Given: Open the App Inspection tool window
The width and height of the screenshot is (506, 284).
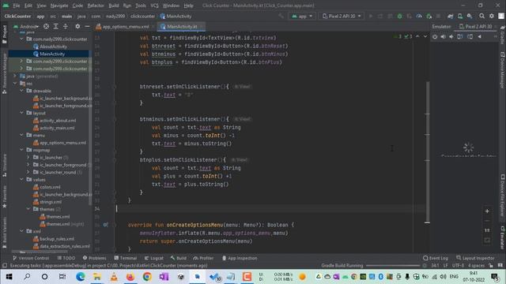Looking at the screenshot, I should pyautogui.click(x=240, y=258).
